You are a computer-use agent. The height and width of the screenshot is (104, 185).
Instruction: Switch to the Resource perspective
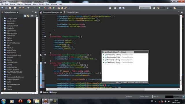coord(178,8)
